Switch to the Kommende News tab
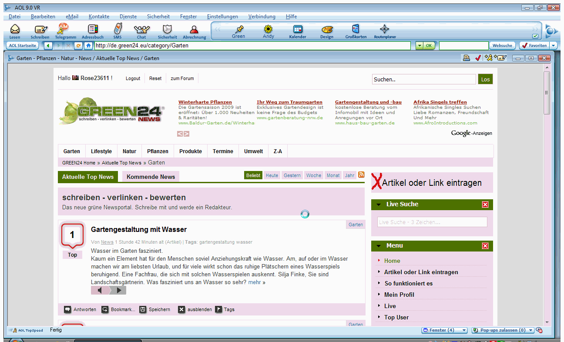This screenshot has width=564, height=342. pos(151,177)
